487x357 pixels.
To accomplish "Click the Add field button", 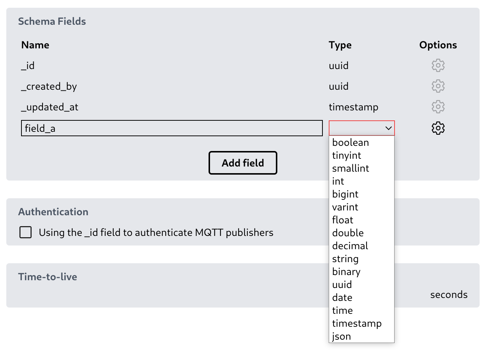I will click(x=243, y=163).
